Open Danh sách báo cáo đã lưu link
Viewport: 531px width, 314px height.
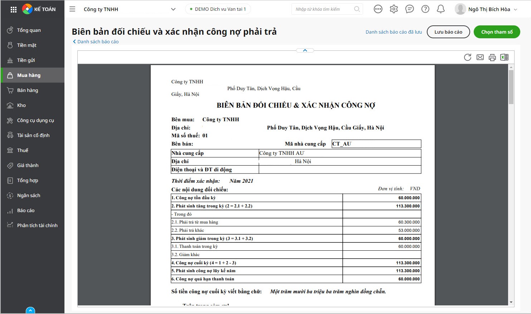click(x=394, y=32)
